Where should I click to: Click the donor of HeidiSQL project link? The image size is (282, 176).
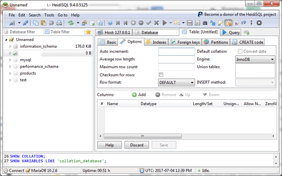(x=240, y=14)
